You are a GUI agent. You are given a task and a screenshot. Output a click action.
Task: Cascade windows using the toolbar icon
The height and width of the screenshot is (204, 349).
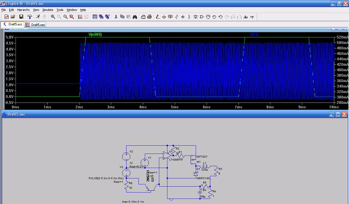(101, 17)
